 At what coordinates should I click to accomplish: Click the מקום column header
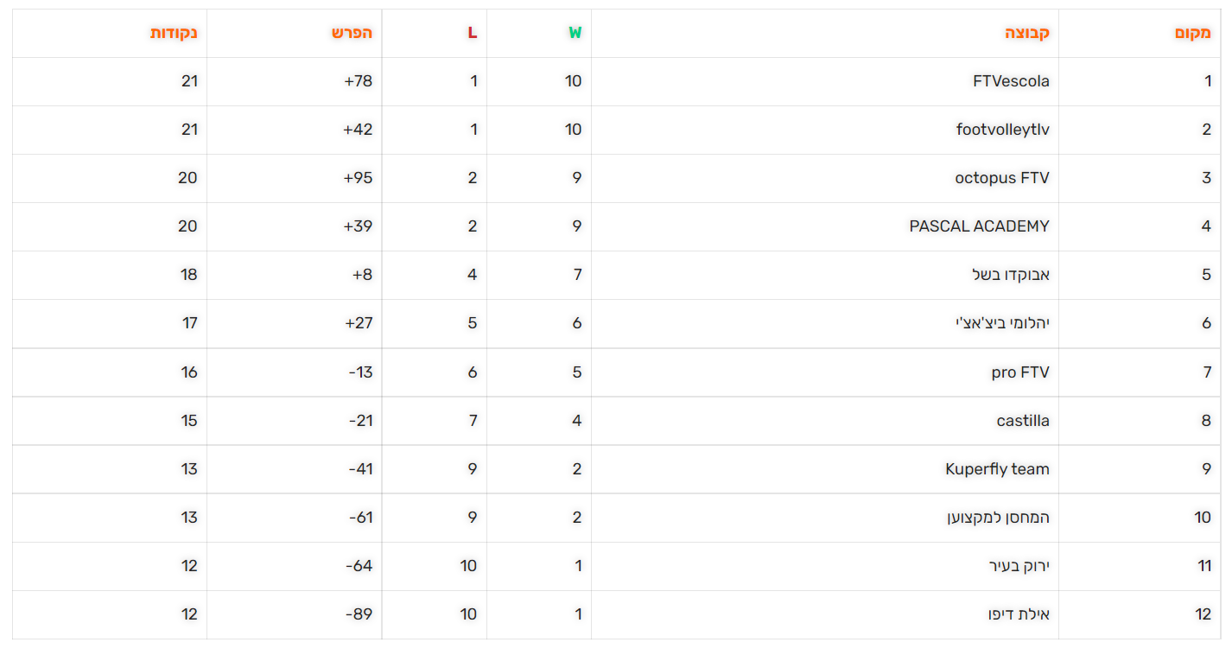[1192, 33]
